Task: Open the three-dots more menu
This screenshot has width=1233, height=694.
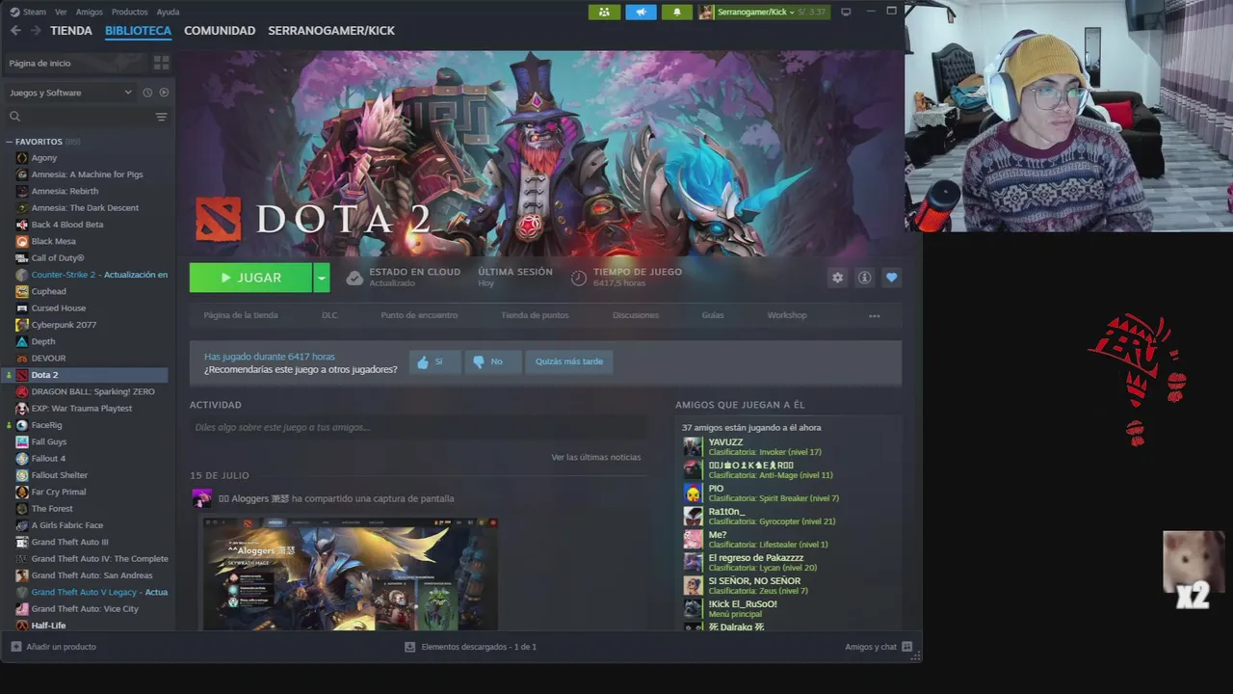Action: 875,315
